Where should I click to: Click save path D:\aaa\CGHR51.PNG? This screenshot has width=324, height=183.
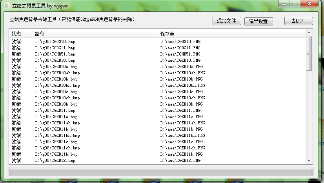coord(180,54)
